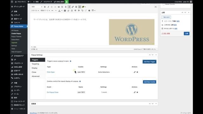Click the undo arrow in toolbar
Image resolution: width=203 pixels, height=114 pixels.
(82, 10)
